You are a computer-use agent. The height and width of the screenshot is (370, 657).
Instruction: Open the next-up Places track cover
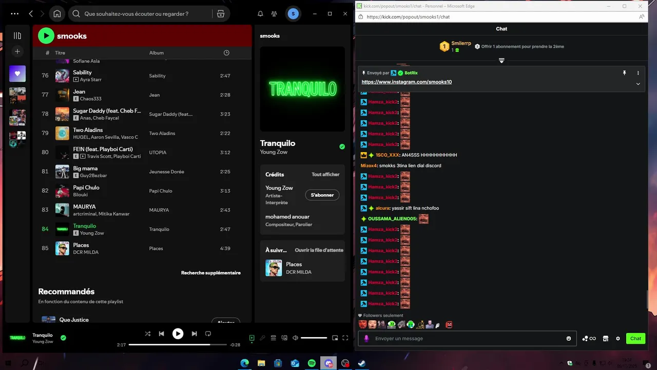[x=274, y=268]
